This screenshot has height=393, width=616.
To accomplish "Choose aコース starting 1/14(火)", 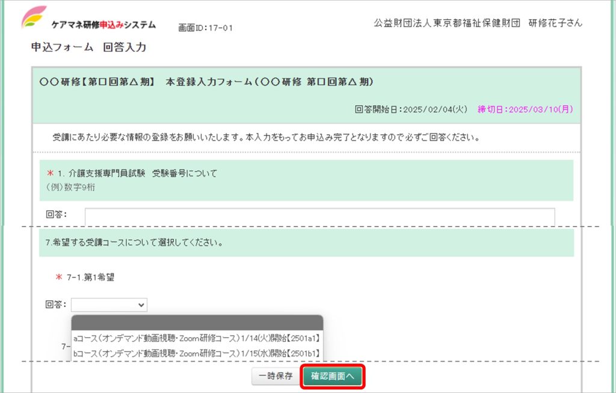I will pyautogui.click(x=197, y=339).
